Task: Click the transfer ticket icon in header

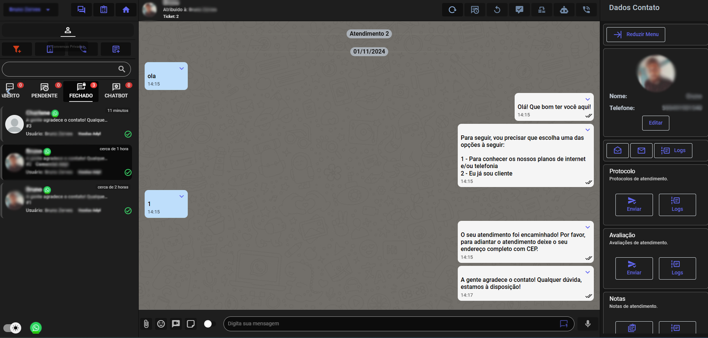Action: [542, 10]
